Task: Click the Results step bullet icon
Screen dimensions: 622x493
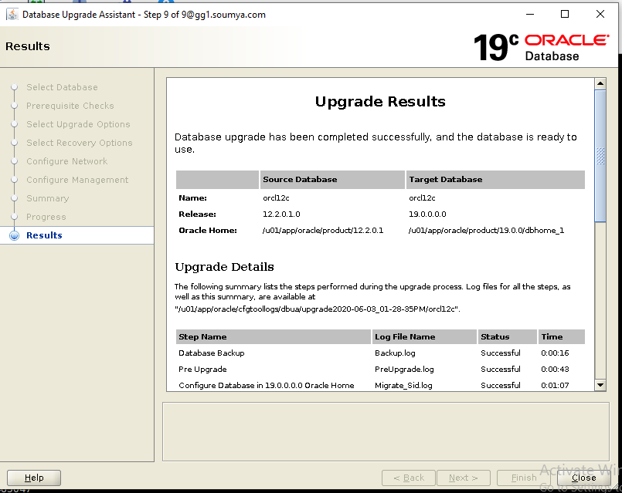Action: coord(14,235)
